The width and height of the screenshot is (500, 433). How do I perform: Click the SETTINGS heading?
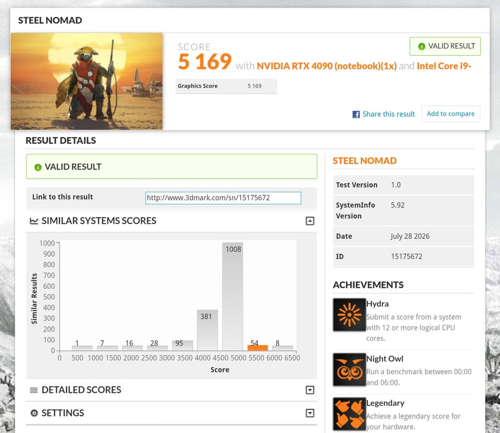(63, 413)
